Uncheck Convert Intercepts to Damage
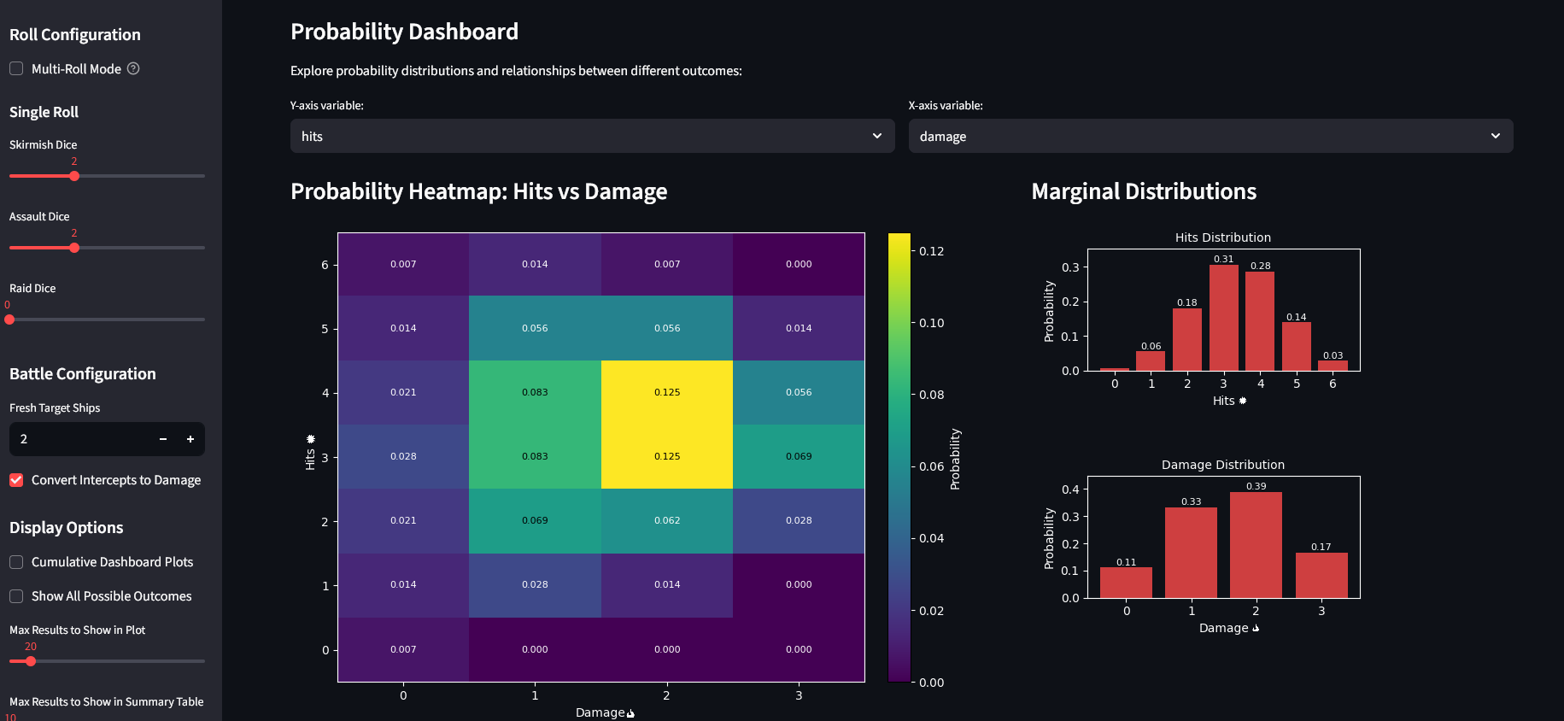1564x721 pixels. 16,480
